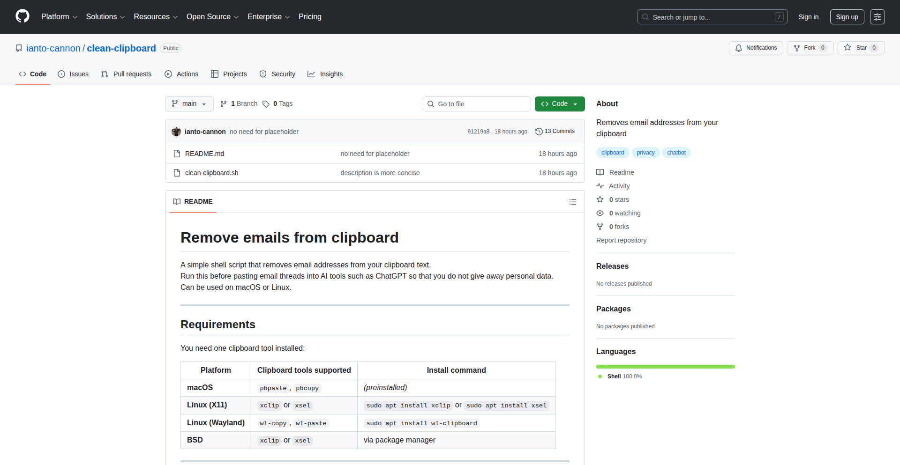
Task: Click the GitHub logo icon
Action: (22, 16)
